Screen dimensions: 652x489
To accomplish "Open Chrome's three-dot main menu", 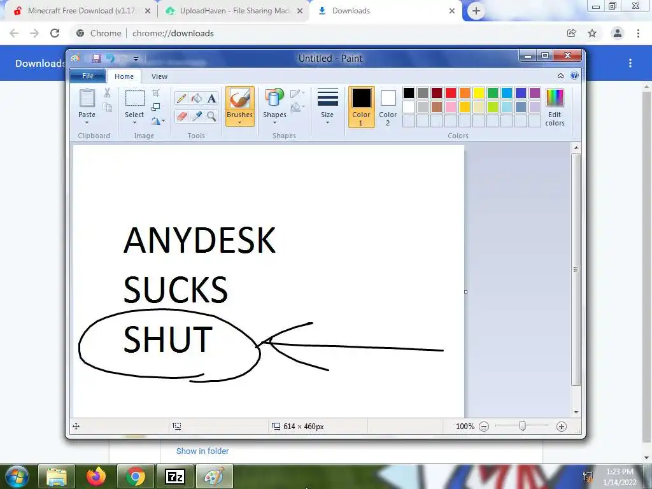I will pos(638,33).
